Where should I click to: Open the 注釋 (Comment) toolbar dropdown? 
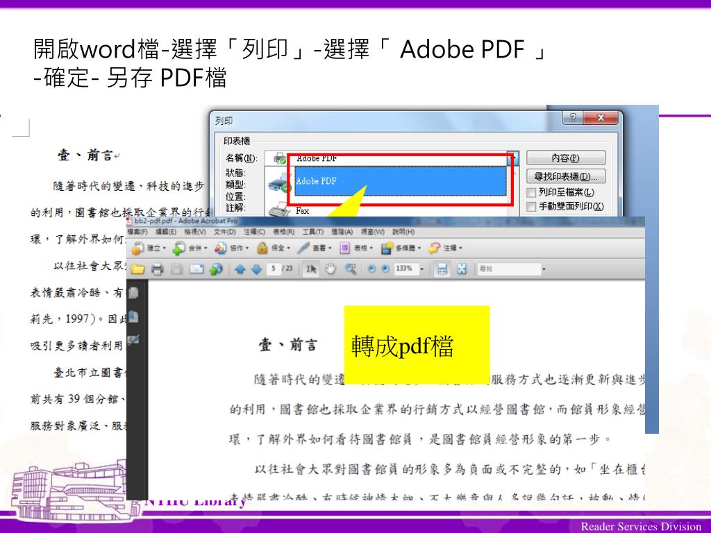[445, 248]
